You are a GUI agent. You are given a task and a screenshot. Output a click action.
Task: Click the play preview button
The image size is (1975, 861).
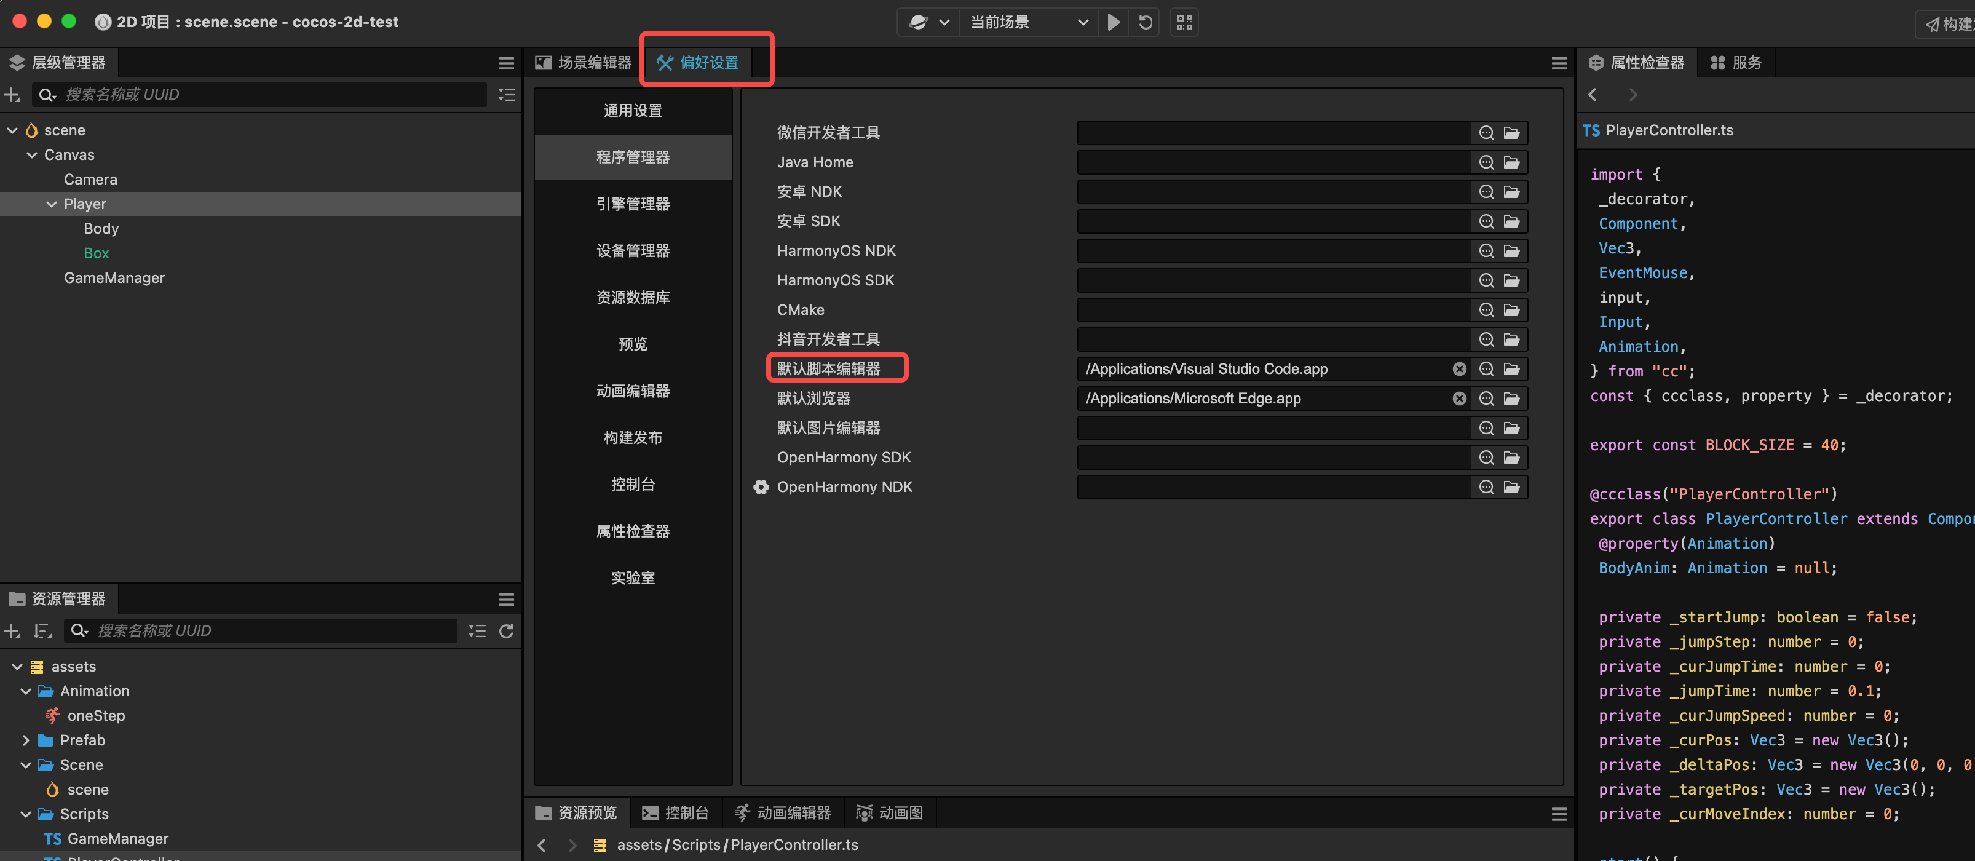[1113, 22]
